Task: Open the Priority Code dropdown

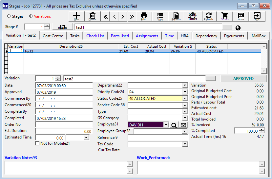Action: [185, 92]
